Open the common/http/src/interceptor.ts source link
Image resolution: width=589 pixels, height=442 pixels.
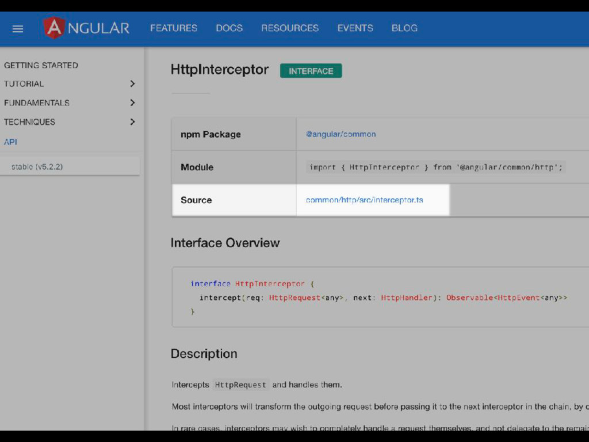coord(364,200)
